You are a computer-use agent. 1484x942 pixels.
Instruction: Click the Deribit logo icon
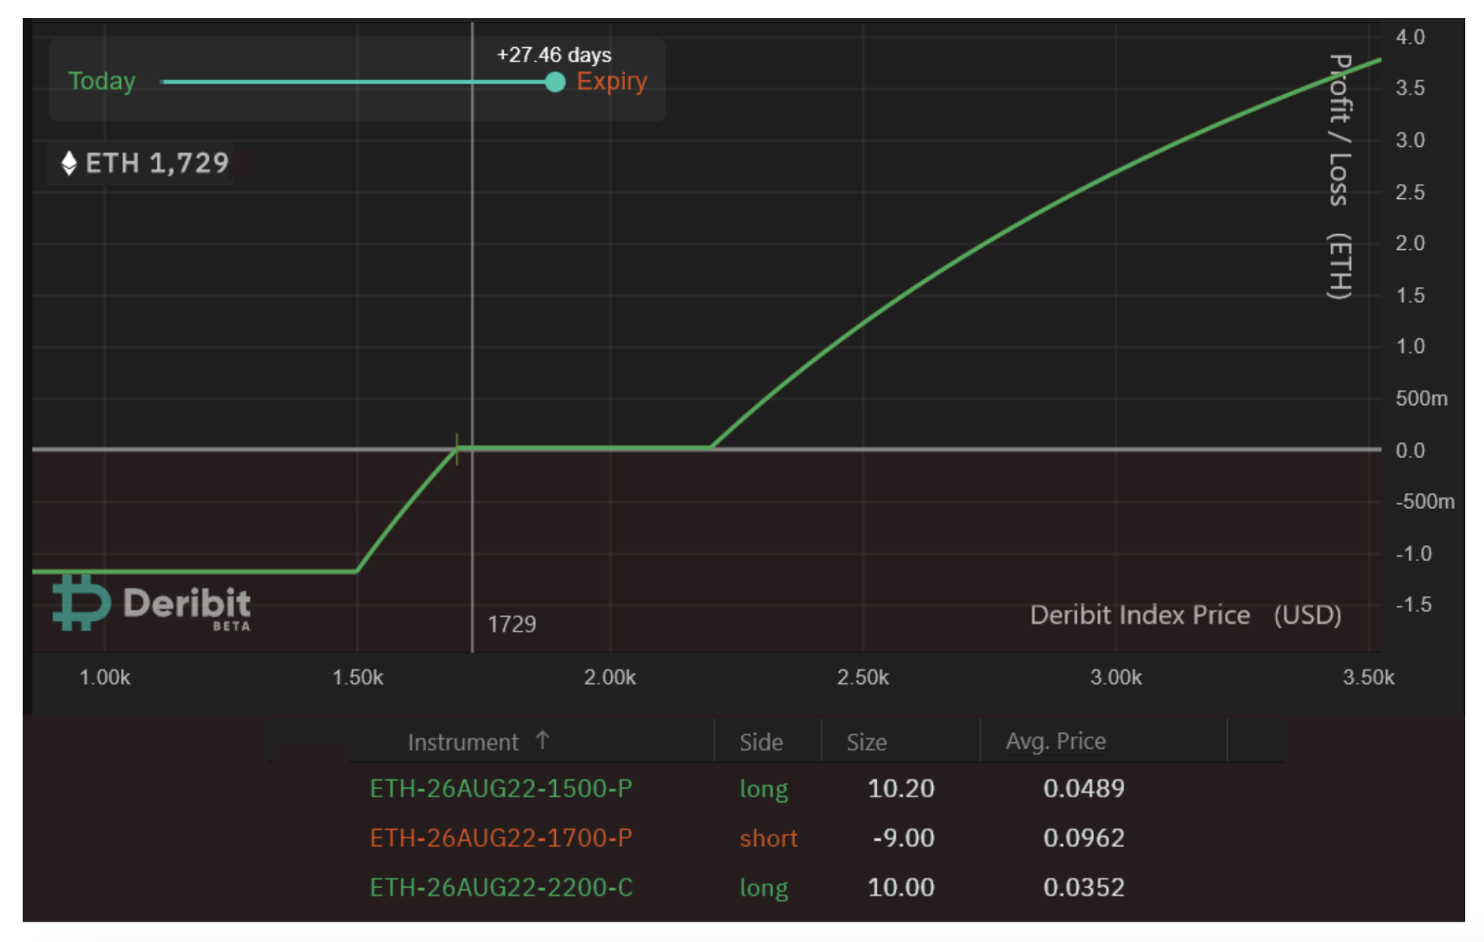pos(81,603)
